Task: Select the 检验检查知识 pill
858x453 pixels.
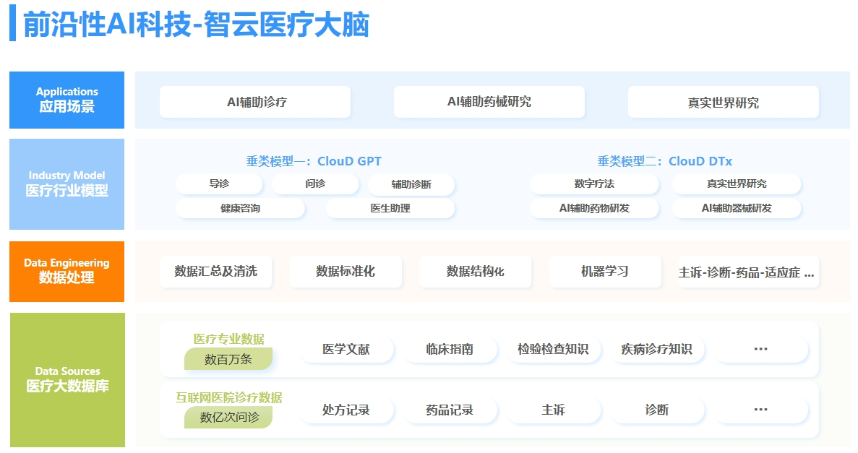Action: coord(553,349)
